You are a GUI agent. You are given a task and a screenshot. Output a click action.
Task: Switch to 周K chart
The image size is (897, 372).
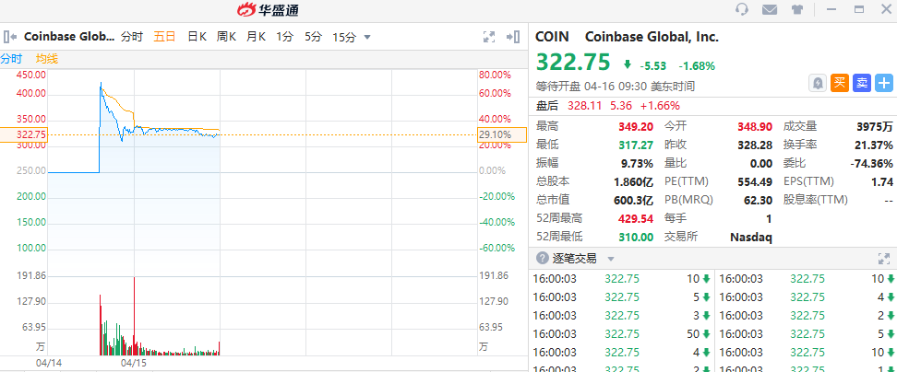(x=226, y=37)
